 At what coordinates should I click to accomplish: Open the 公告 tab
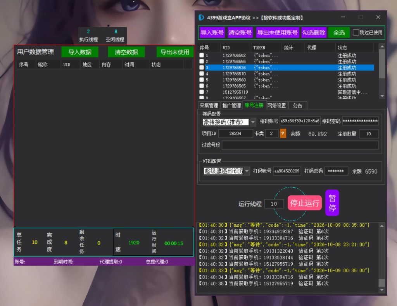click(x=297, y=105)
